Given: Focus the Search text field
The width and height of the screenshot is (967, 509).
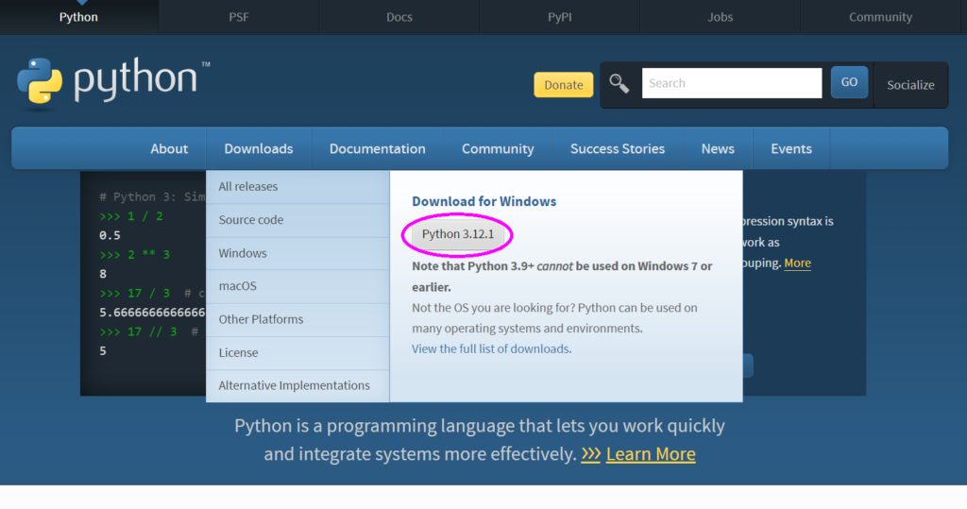Looking at the screenshot, I should 732,83.
